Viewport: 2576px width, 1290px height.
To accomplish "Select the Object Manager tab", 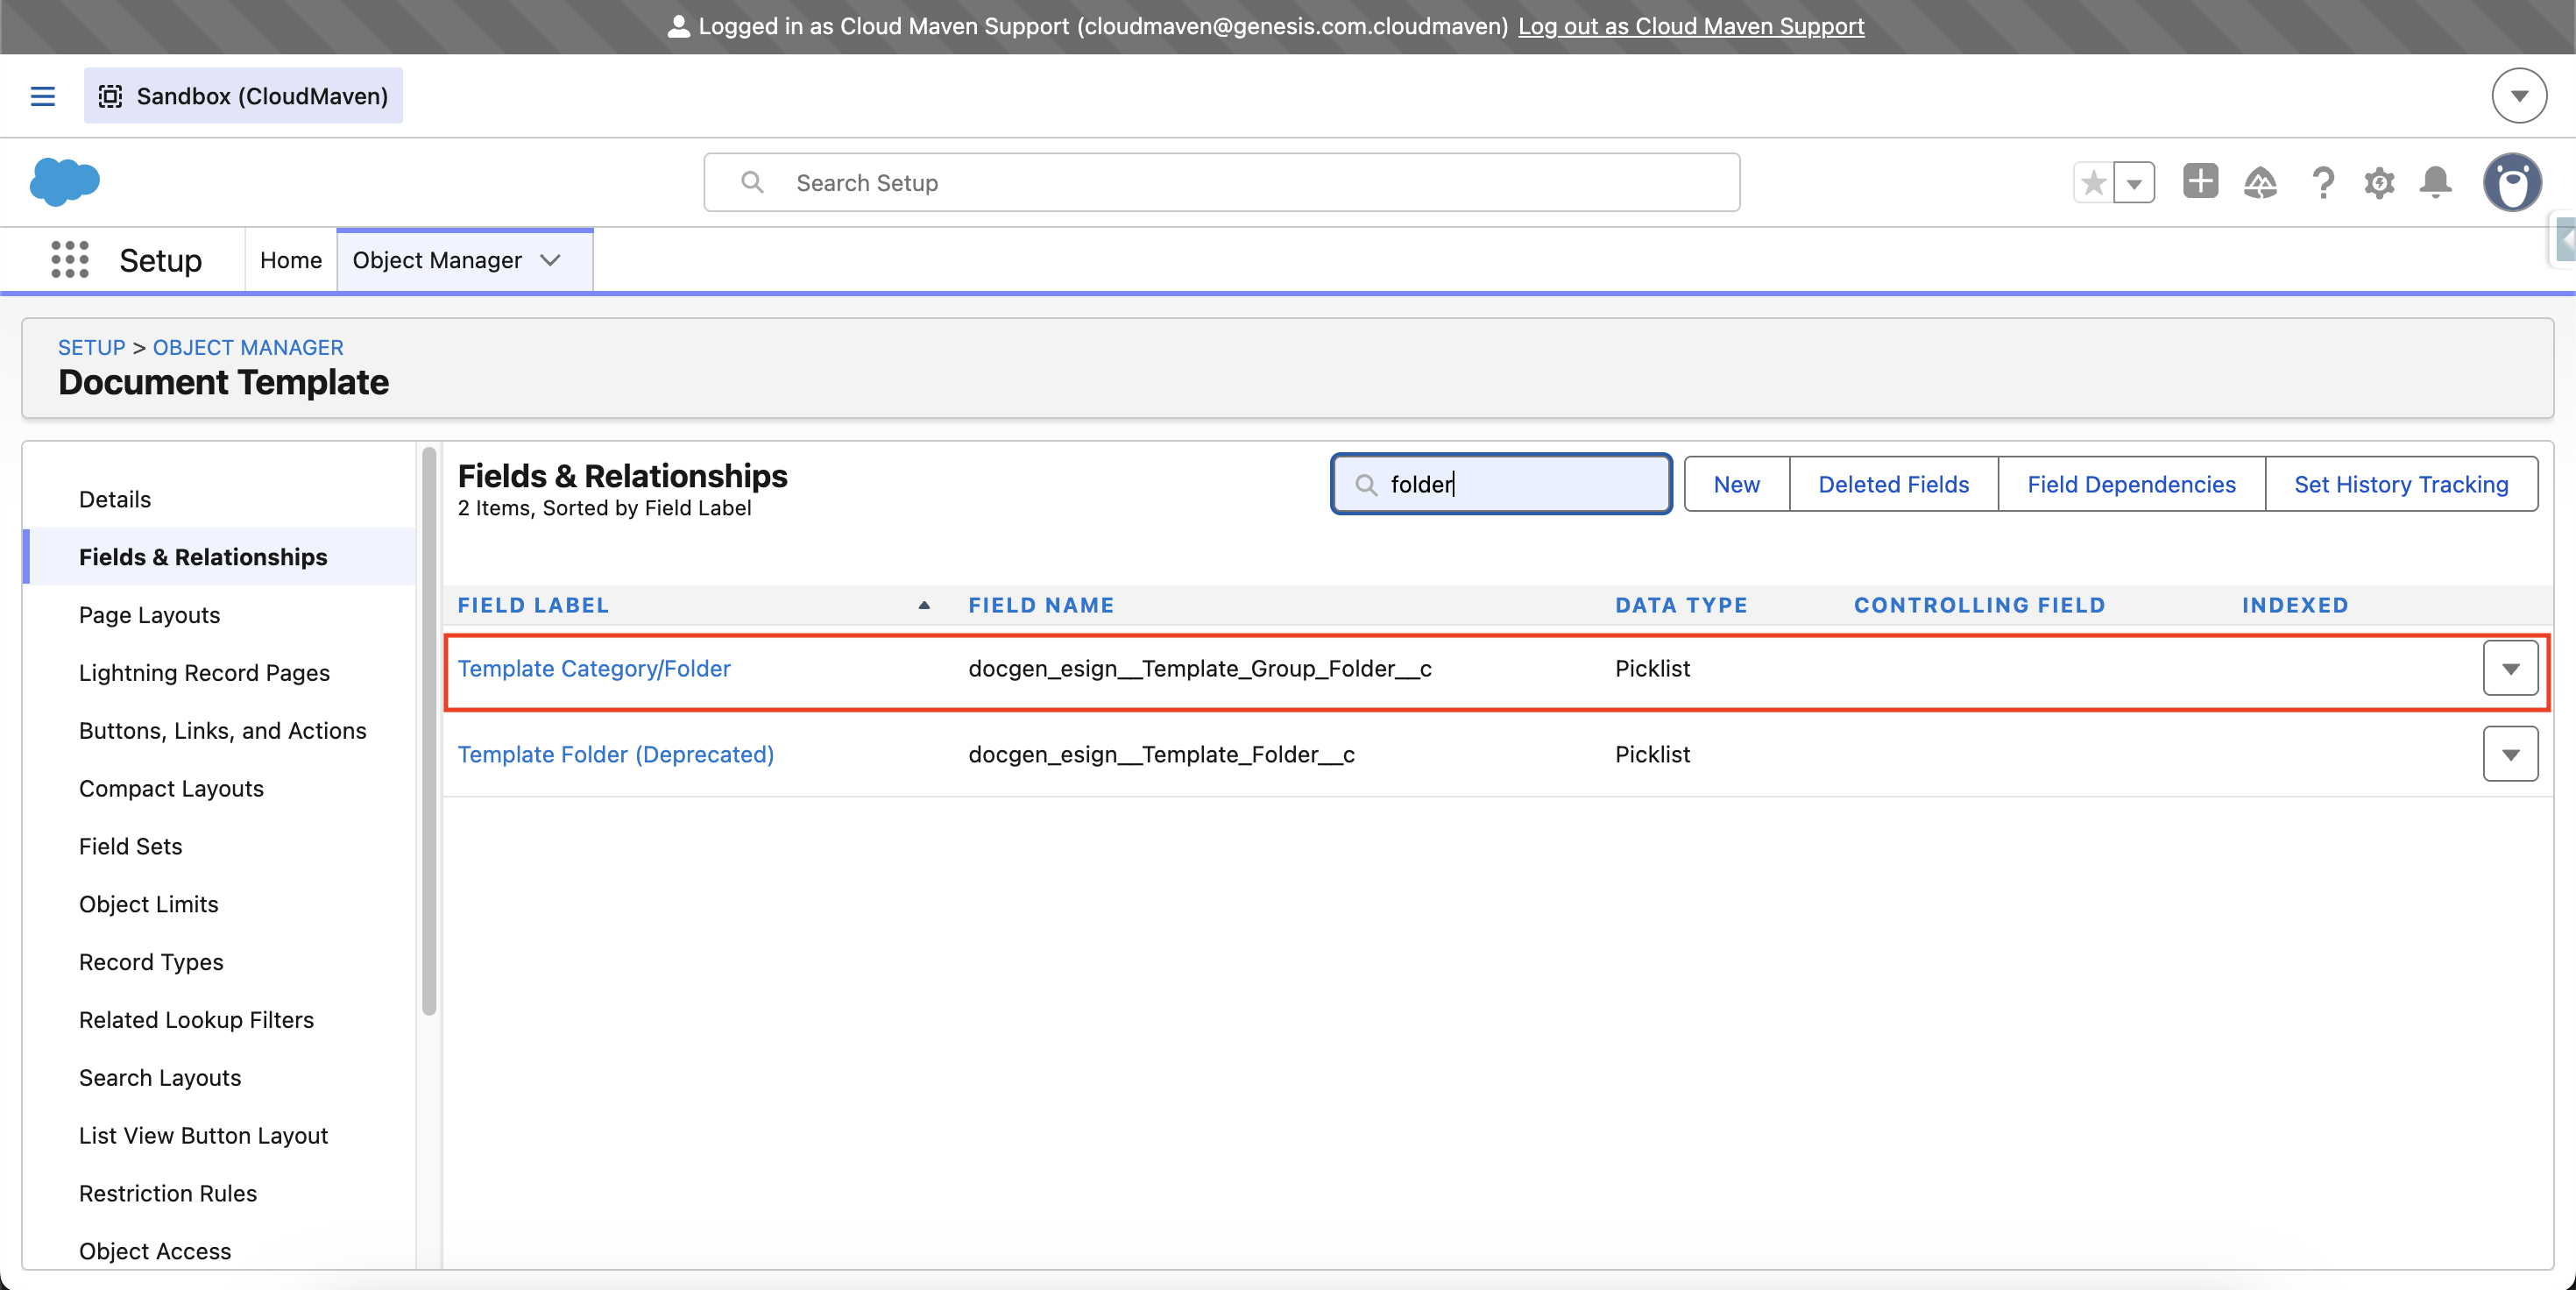I will (437, 260).
